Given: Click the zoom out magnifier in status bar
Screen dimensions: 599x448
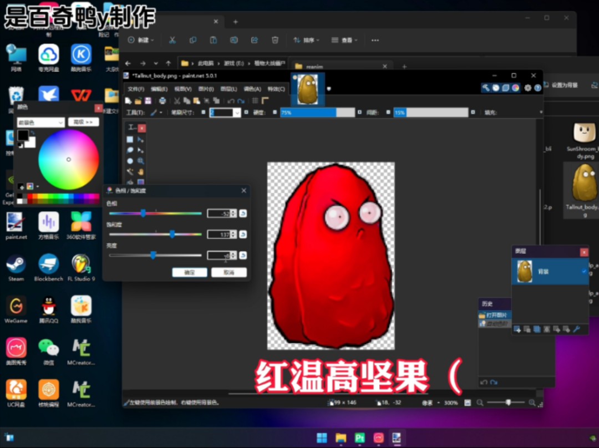Looking at the screenshot, I should [x=480, y=403].
